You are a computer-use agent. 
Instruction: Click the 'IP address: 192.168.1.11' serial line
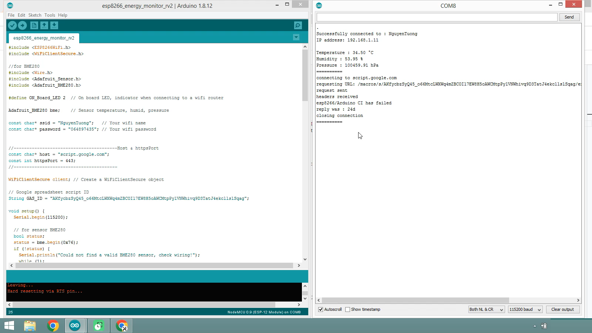[347, 40]
